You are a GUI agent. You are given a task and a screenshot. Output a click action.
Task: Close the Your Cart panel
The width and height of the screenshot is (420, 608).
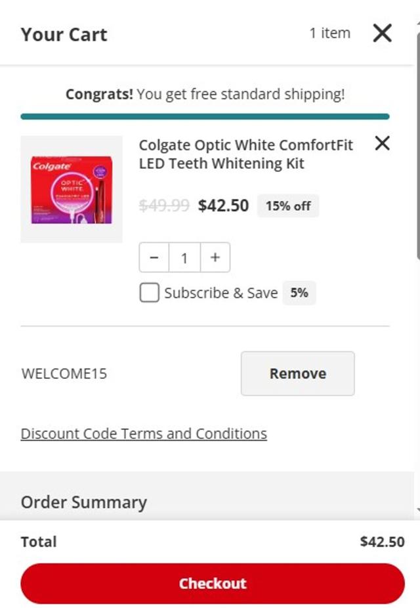point(382,33)
